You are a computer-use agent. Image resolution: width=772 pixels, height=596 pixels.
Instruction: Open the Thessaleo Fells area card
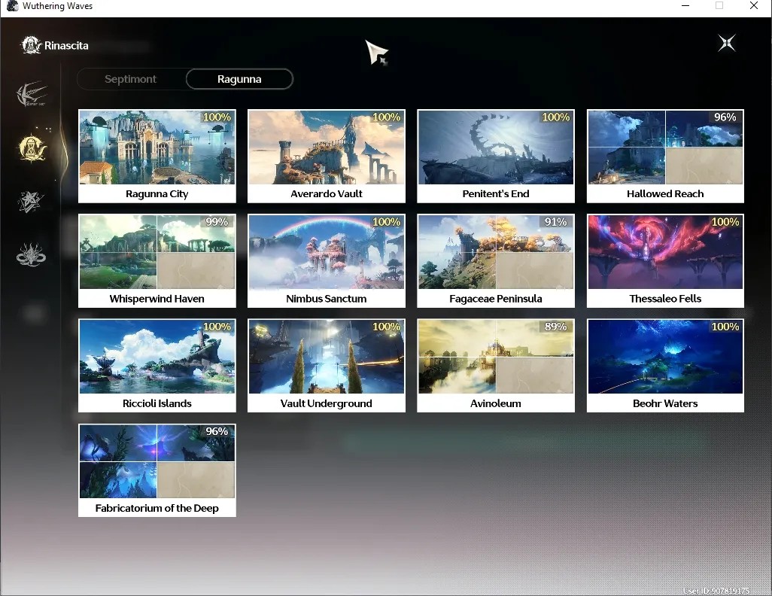(x=665, y=261)
